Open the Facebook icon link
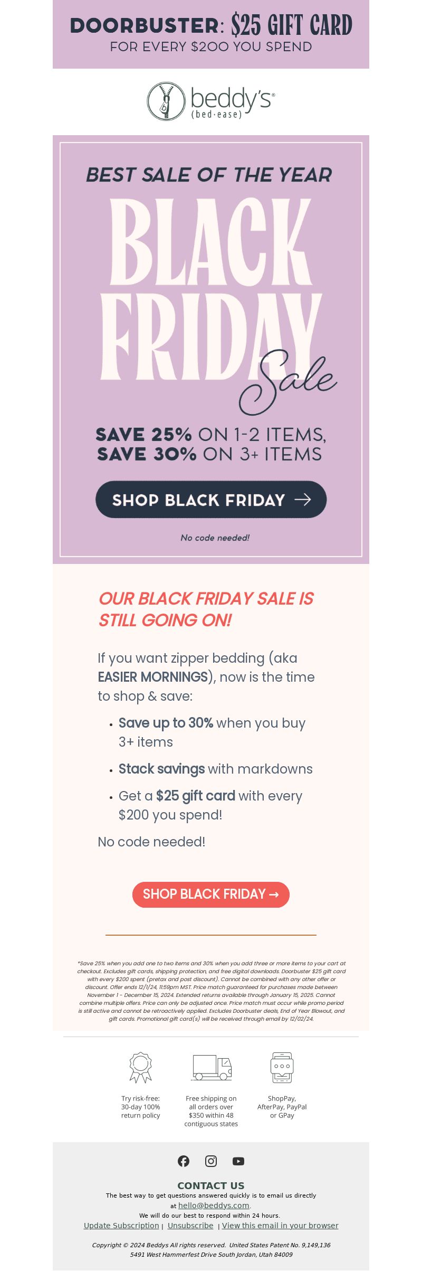 184,1161
